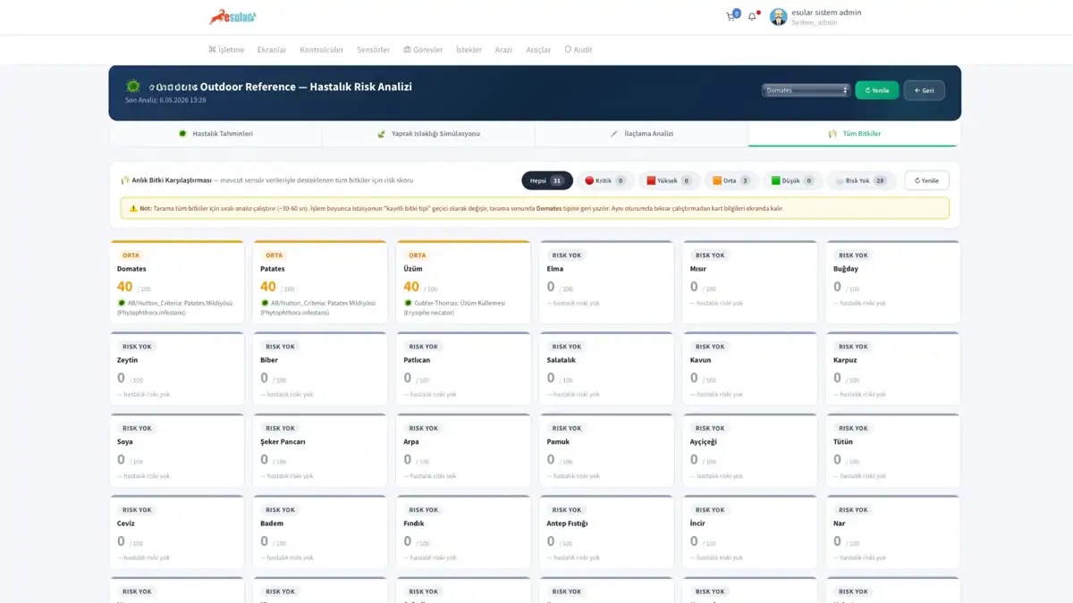1073x603 pixels.
Task: Expand the Görevler navigation menu
Action: pyautogui.click(x=423, y=50)
